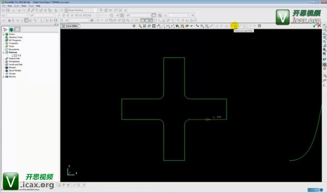
Task: Open the Help menu
Action: pyautogui.click(x=38, y=6)
